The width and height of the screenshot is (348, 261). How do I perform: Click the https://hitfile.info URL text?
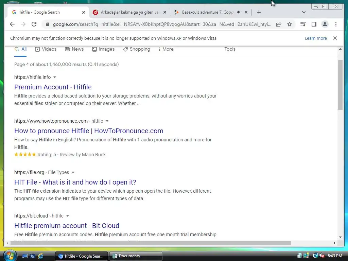coord(32,77)
